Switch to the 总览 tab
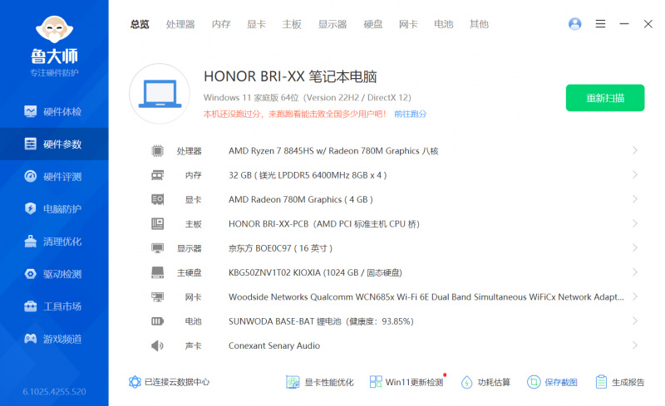 coord(140,24)
